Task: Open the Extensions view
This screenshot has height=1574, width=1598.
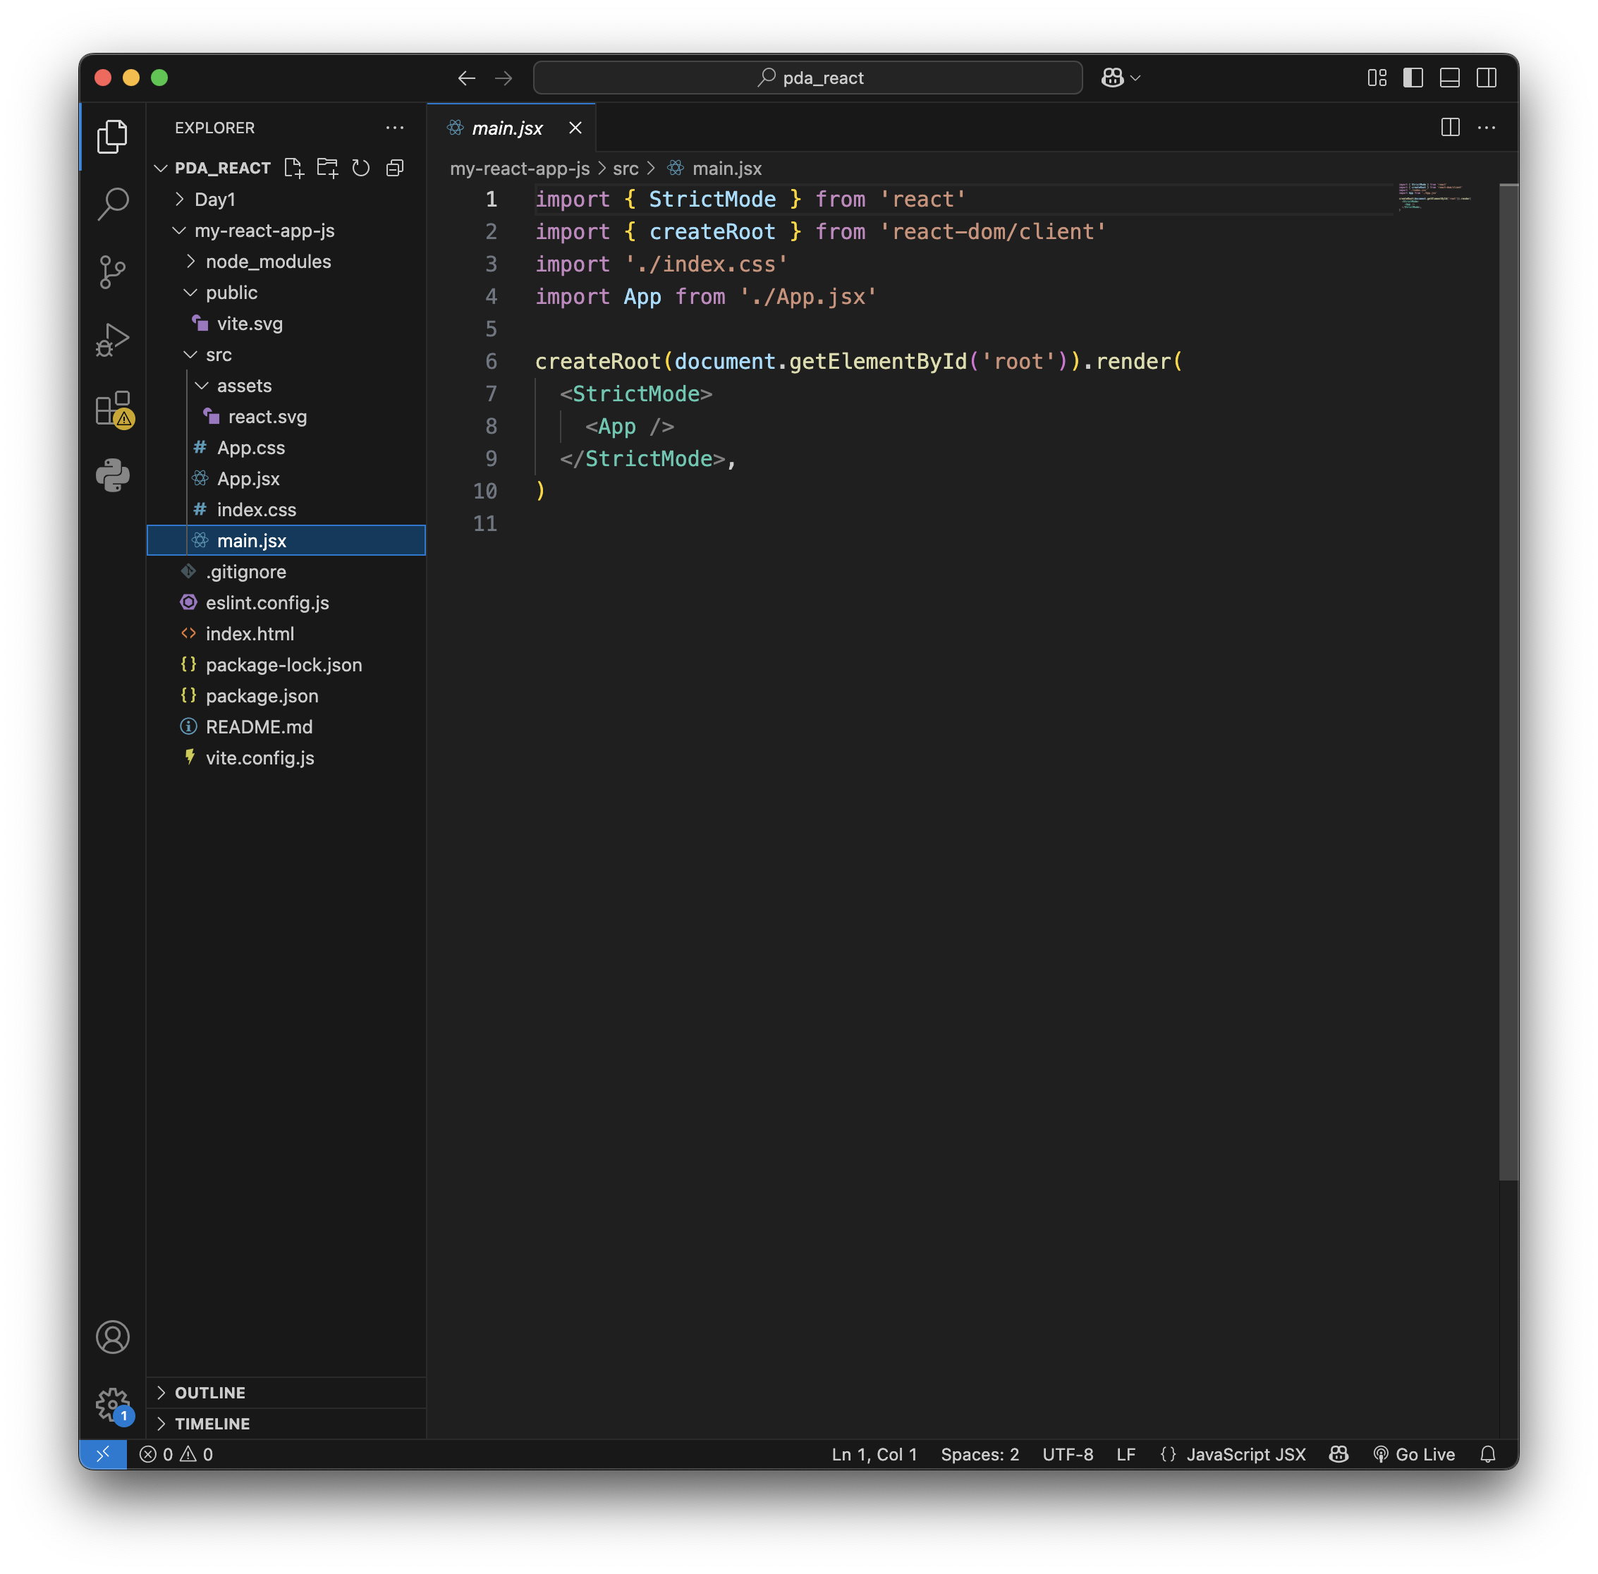Action: point(112,408)
